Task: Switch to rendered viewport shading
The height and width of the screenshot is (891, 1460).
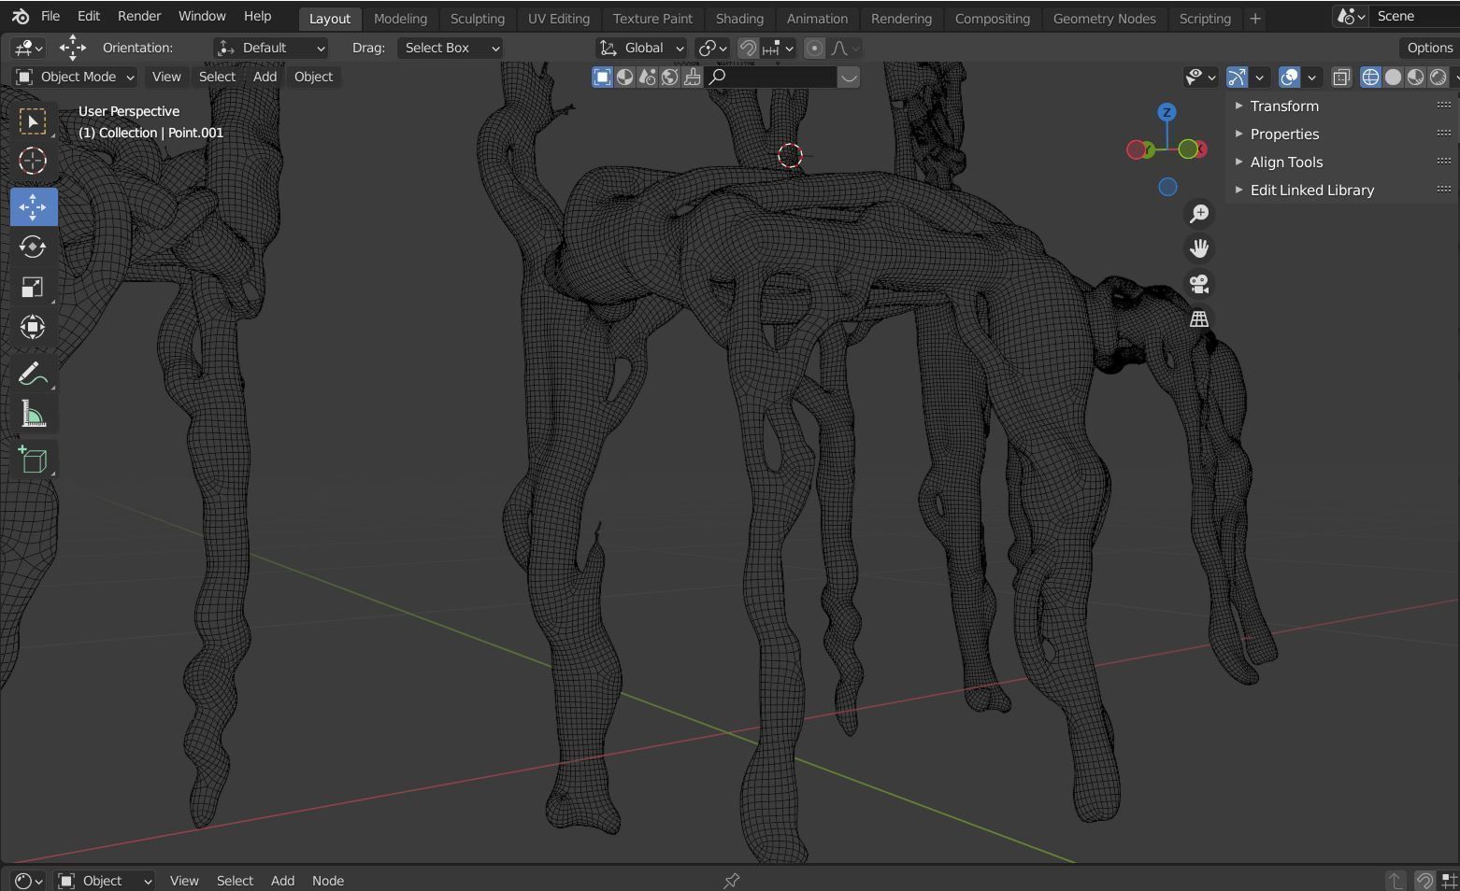Action: (x=1438, y=78)
